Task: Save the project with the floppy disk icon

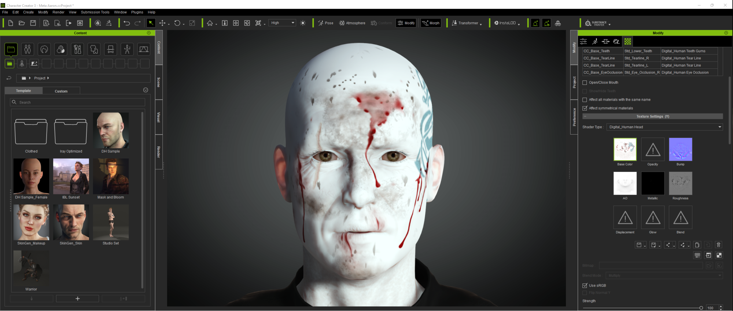Action: 33,23
